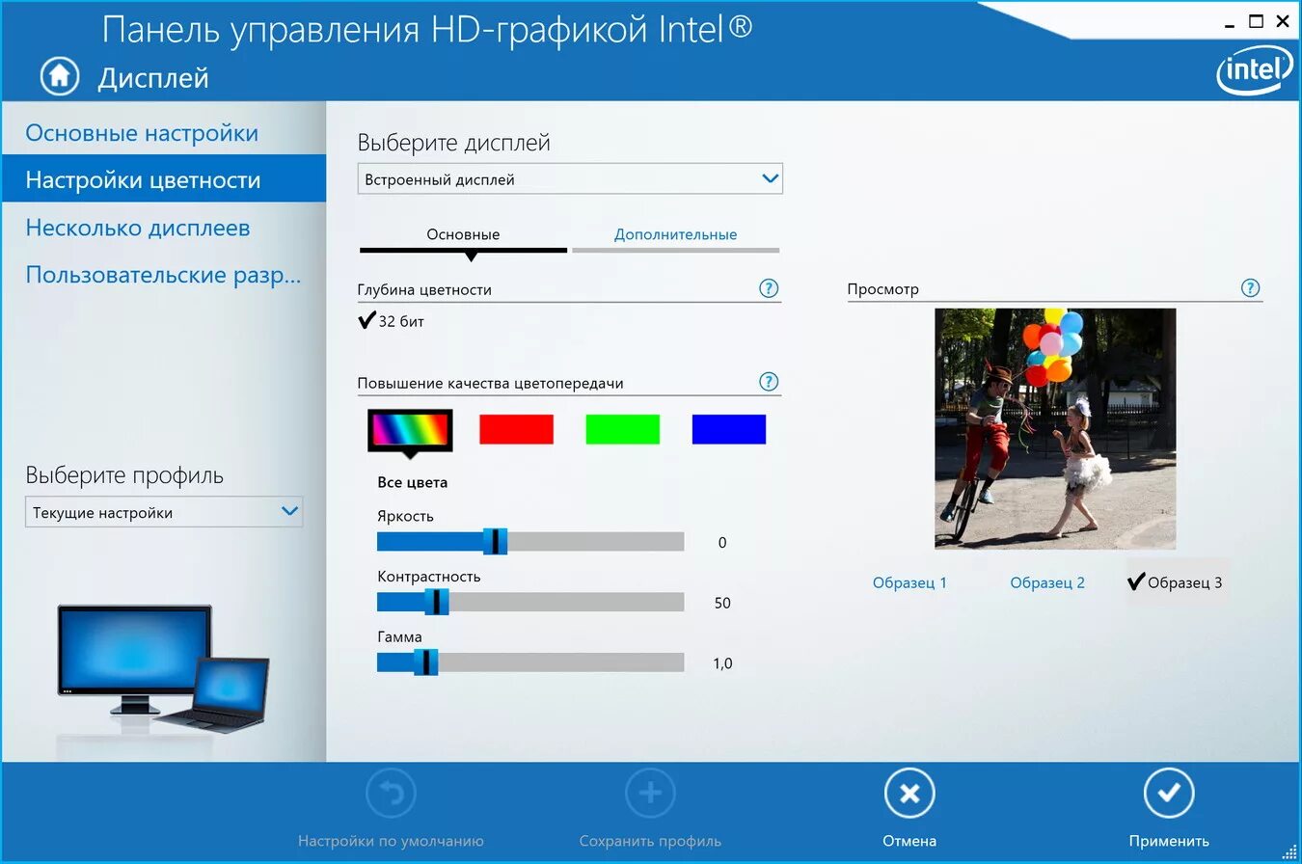Select the 32 бит color depth option
Screen dimensions: 1302x864
(x=391, y=321)
